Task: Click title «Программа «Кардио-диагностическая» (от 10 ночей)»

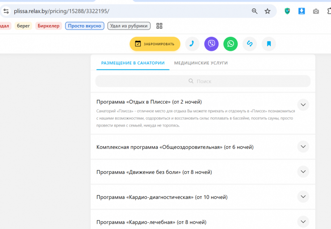Action: tap(162, 197)
